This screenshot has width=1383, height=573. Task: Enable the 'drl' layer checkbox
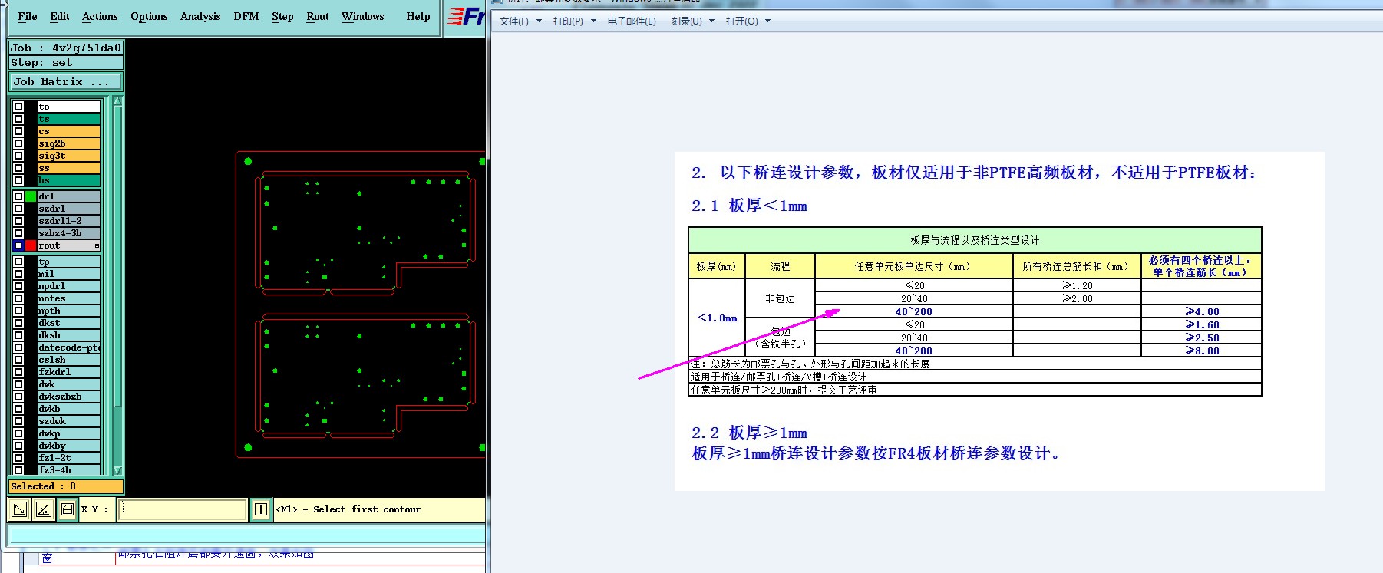18,196
